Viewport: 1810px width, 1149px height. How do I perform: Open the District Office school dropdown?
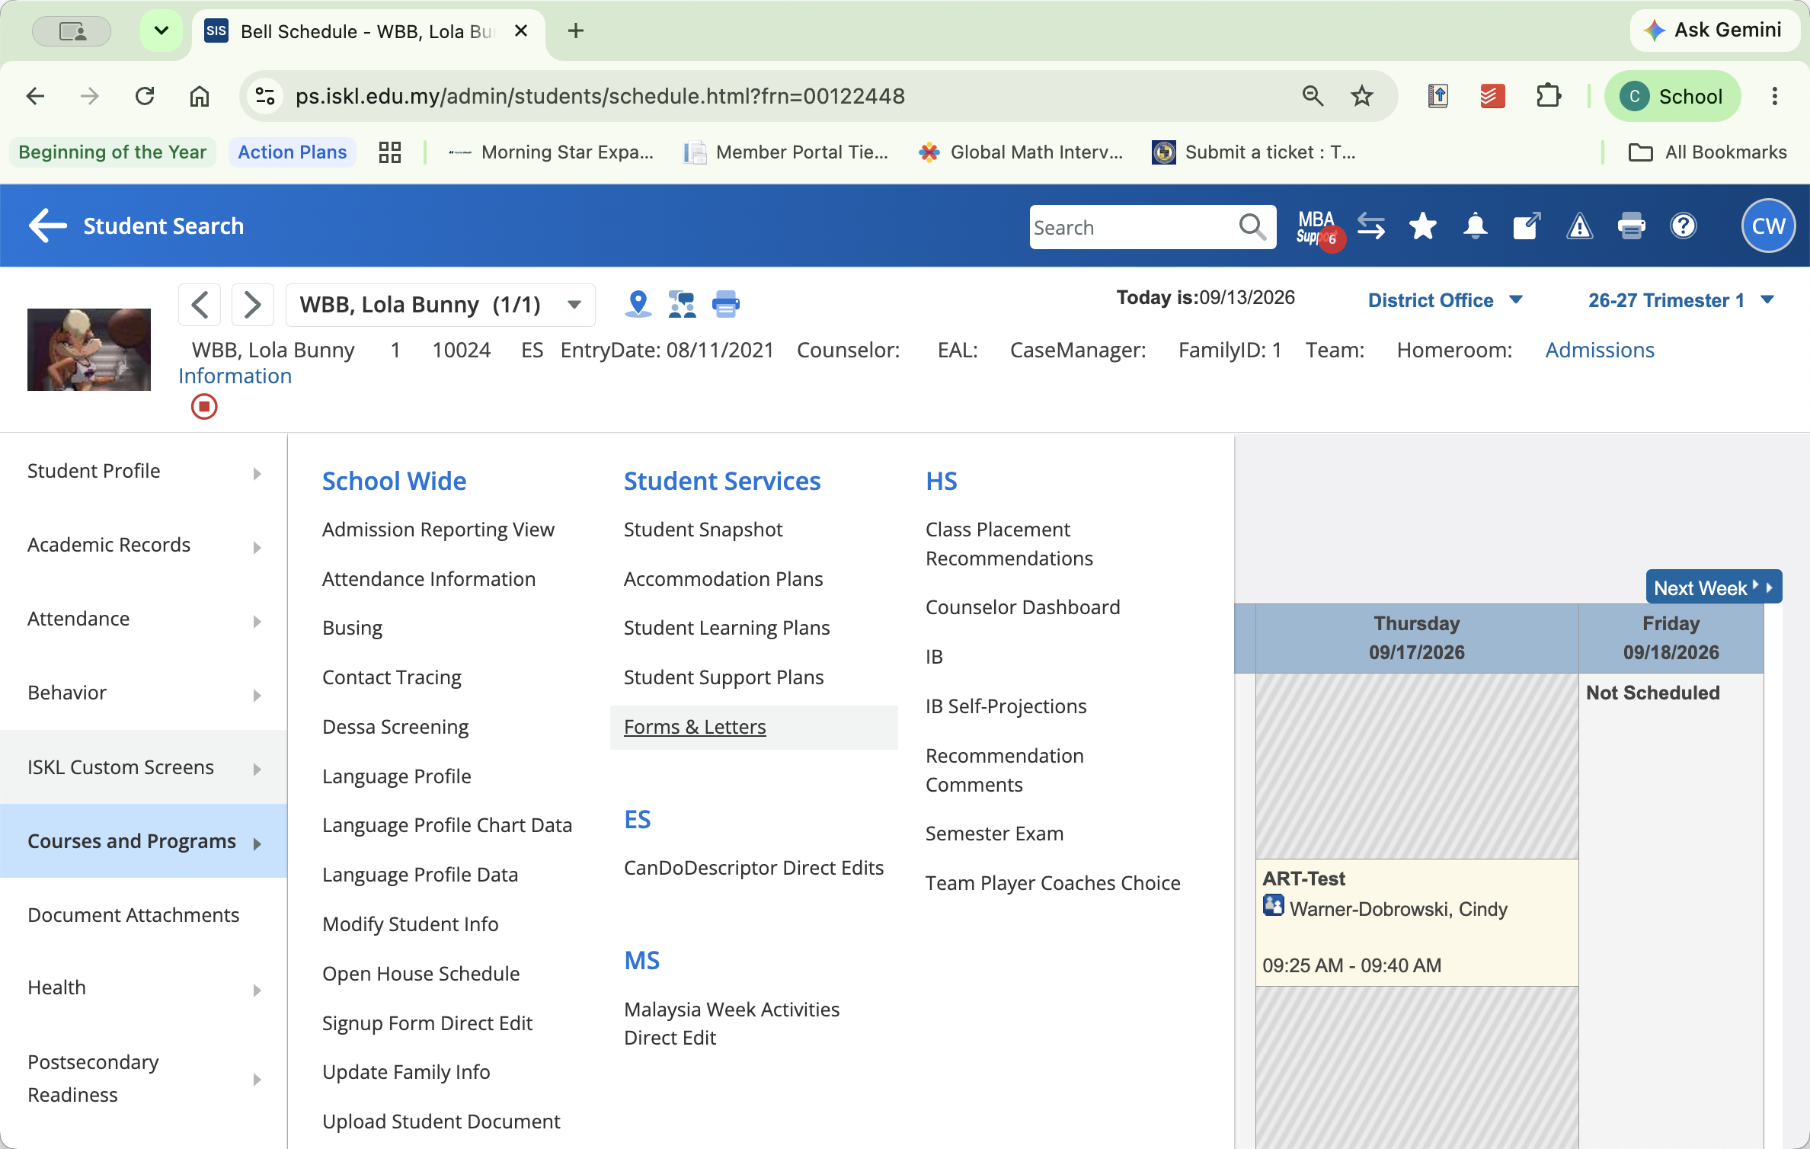(x=1445, y=300)
